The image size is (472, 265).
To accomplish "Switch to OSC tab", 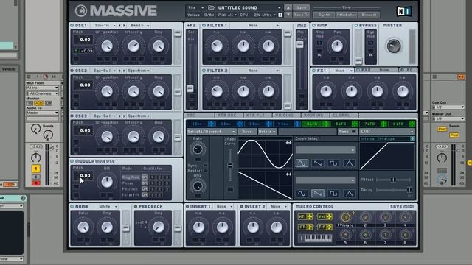I will [x=199, y=116].
